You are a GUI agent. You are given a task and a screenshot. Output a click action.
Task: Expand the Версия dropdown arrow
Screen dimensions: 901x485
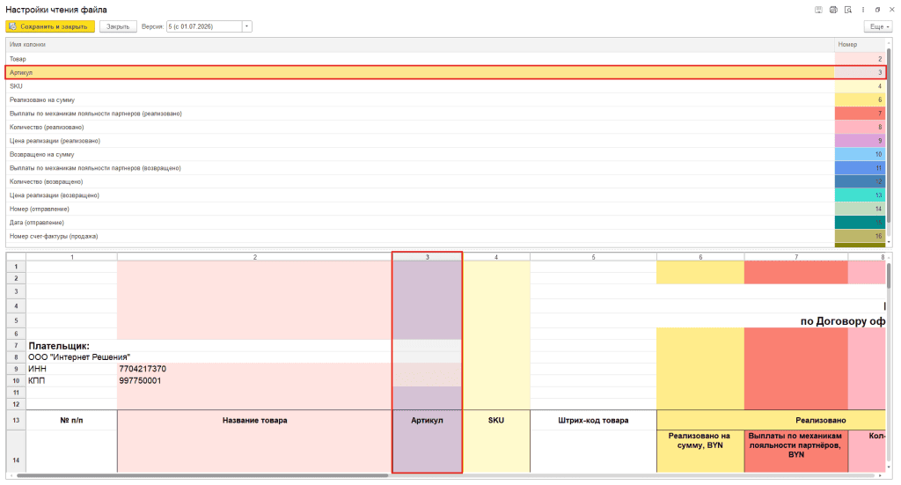[247, 26]
